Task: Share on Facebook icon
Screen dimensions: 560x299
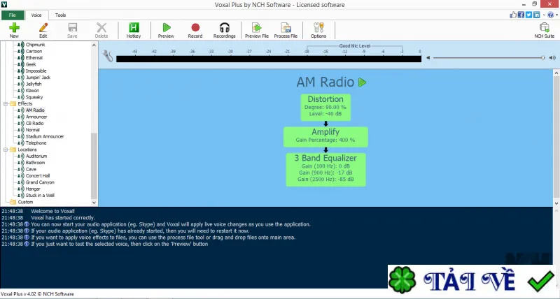Action: 521,15
